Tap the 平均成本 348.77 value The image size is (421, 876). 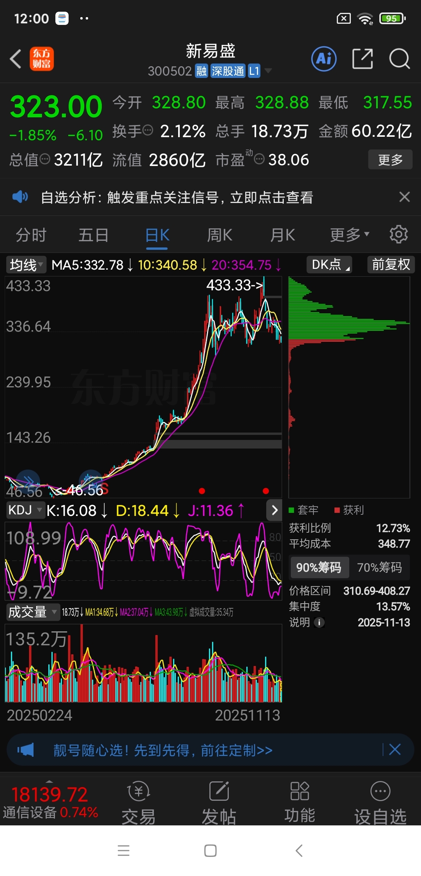(394, 544)
